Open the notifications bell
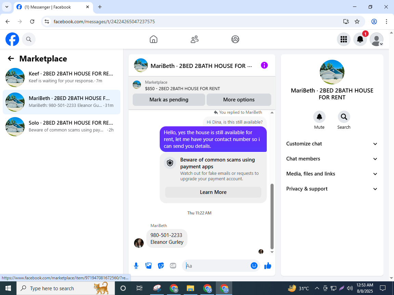 pyautogui.click(x=360, y=39)
